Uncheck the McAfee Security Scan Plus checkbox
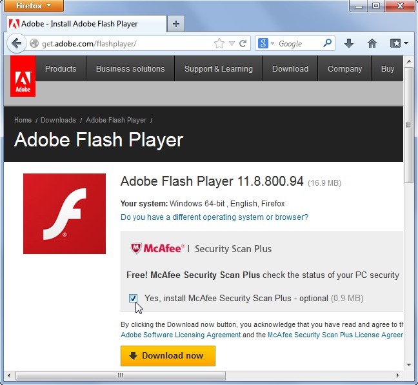418x385 pixels. point(133,298)
